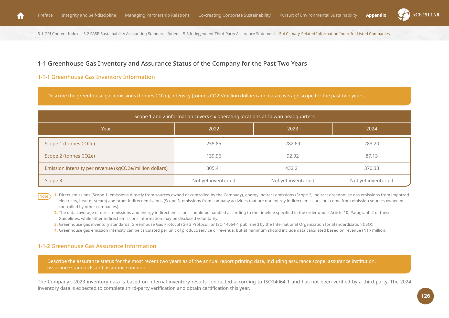Click Emission intensity per revenue row label
This screenshot has height=318, width=449.
coord(106,168)
